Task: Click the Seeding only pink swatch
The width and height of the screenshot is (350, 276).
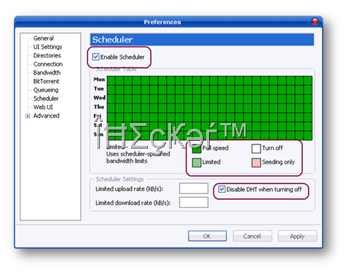Action: [x=256, y=163]
